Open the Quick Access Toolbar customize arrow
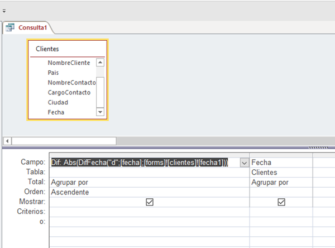 [4, 9]
